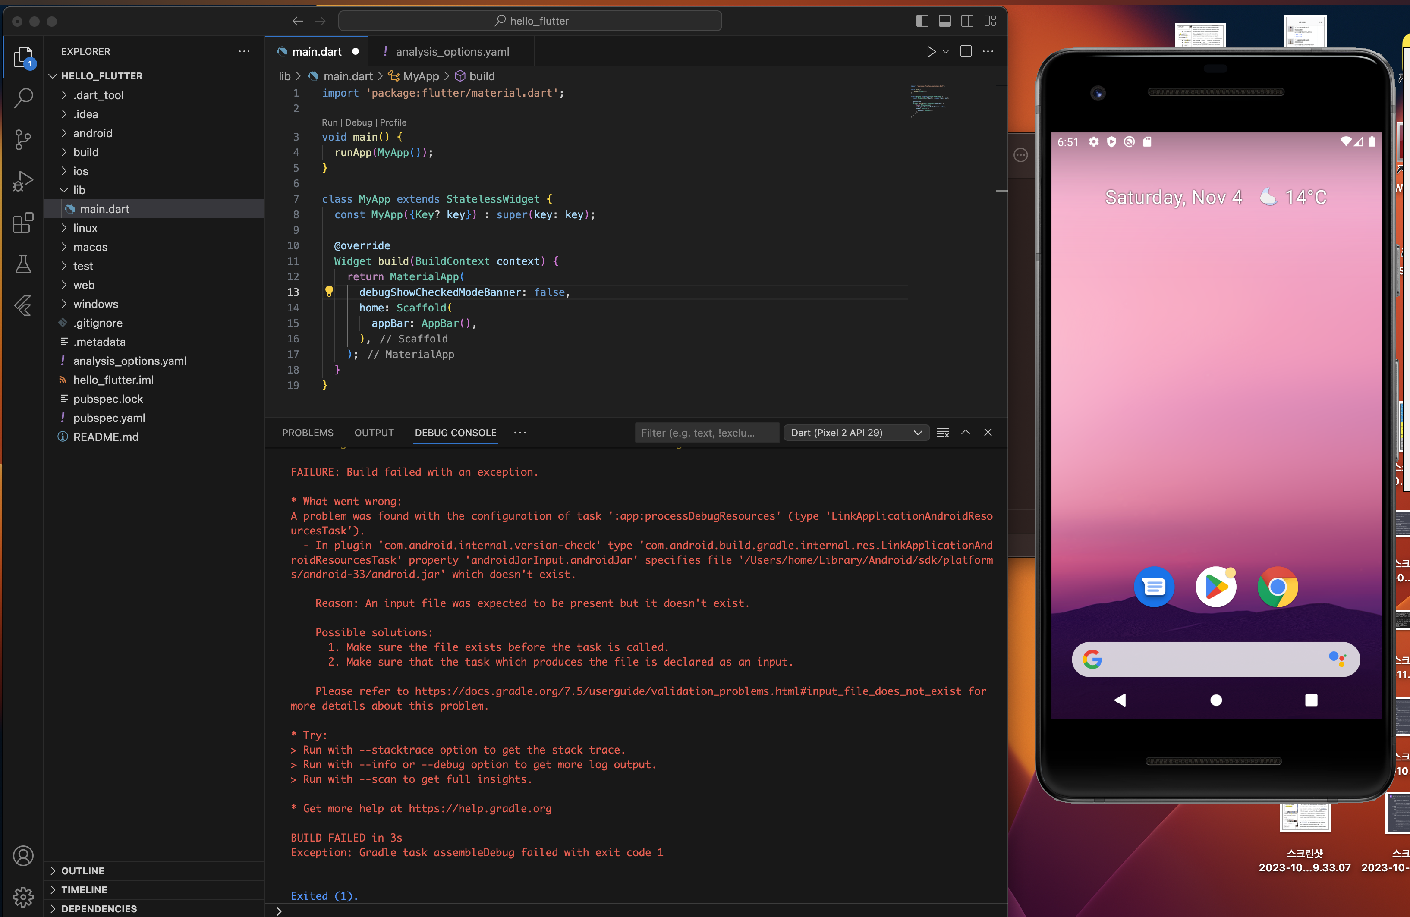Tap Overview square button on emulator
The image size is (1410, 917).
(x=1311, y=700)
